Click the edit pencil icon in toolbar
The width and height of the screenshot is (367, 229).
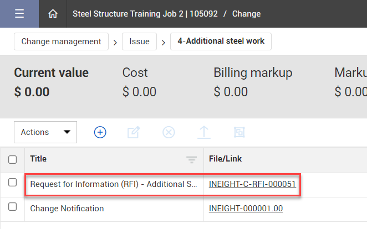(x=134, y=132)
